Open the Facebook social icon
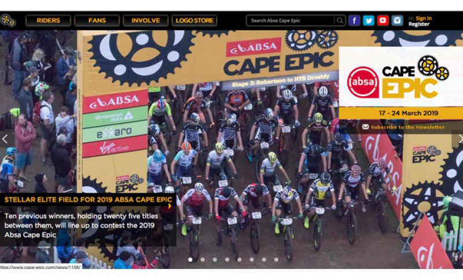This screenshot has width=463, height=280. pyautogui.click(x=354, y=20)
